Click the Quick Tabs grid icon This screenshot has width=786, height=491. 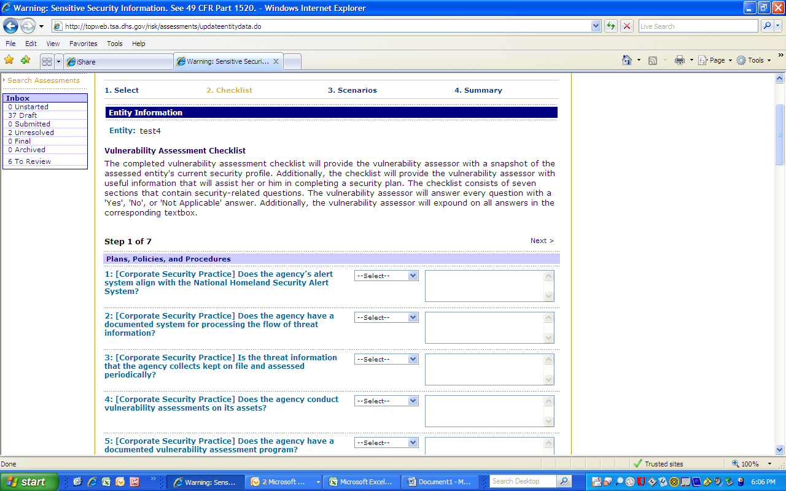47,61
